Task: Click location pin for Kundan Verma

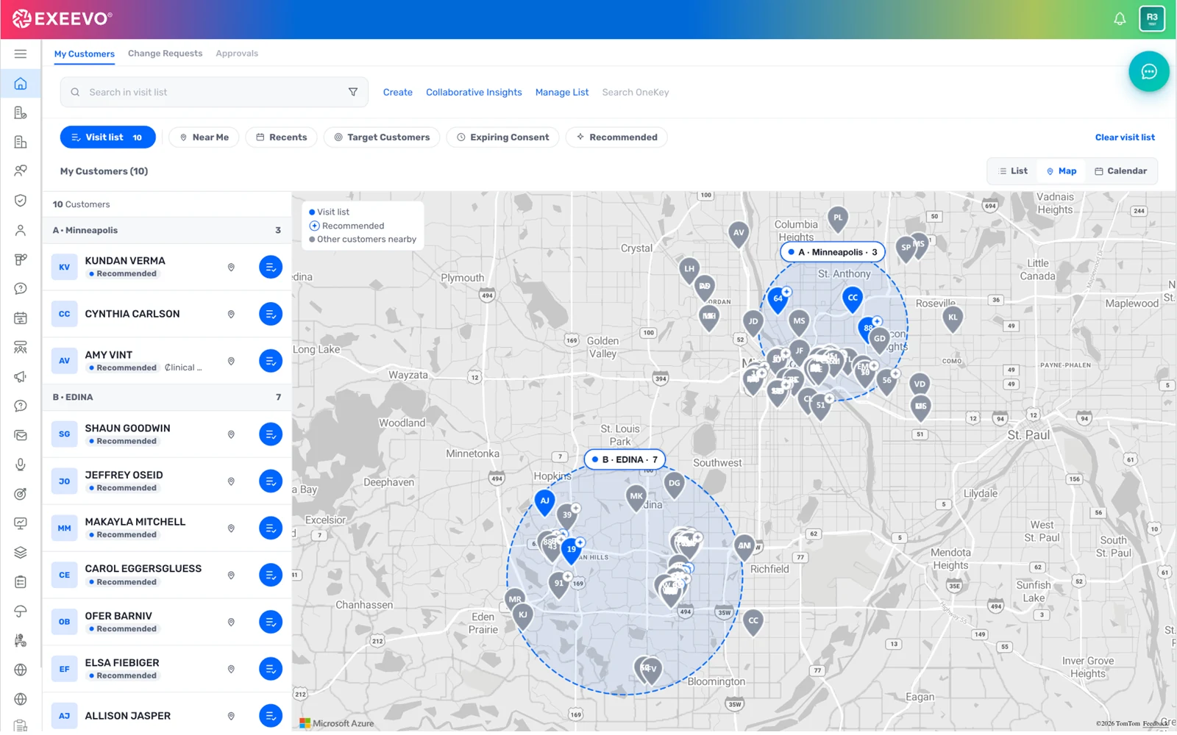Action: click(231, 268)
